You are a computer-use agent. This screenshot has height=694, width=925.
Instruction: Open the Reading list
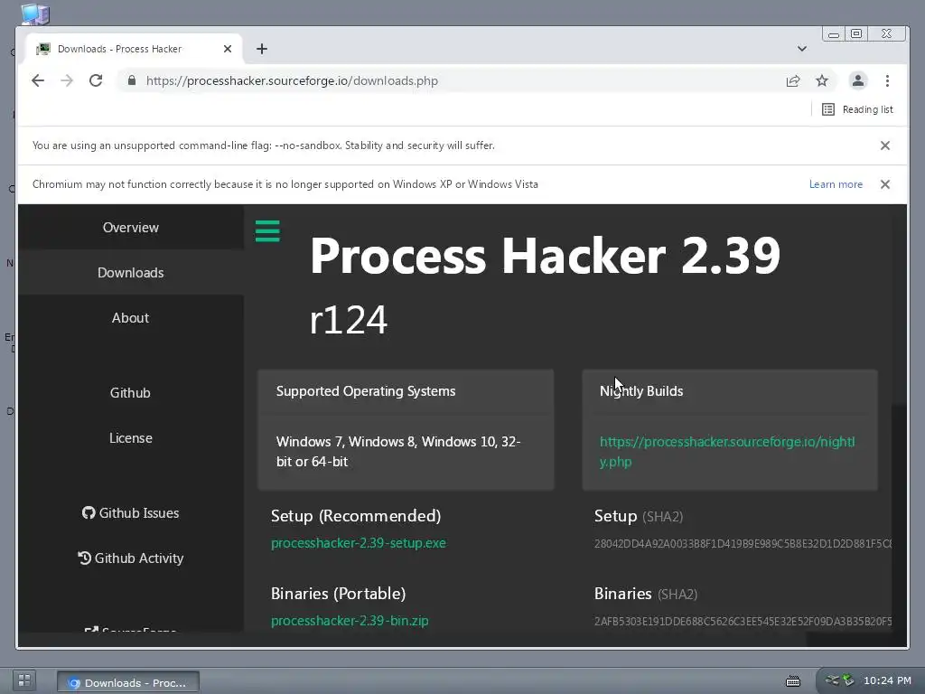(857, 109)
